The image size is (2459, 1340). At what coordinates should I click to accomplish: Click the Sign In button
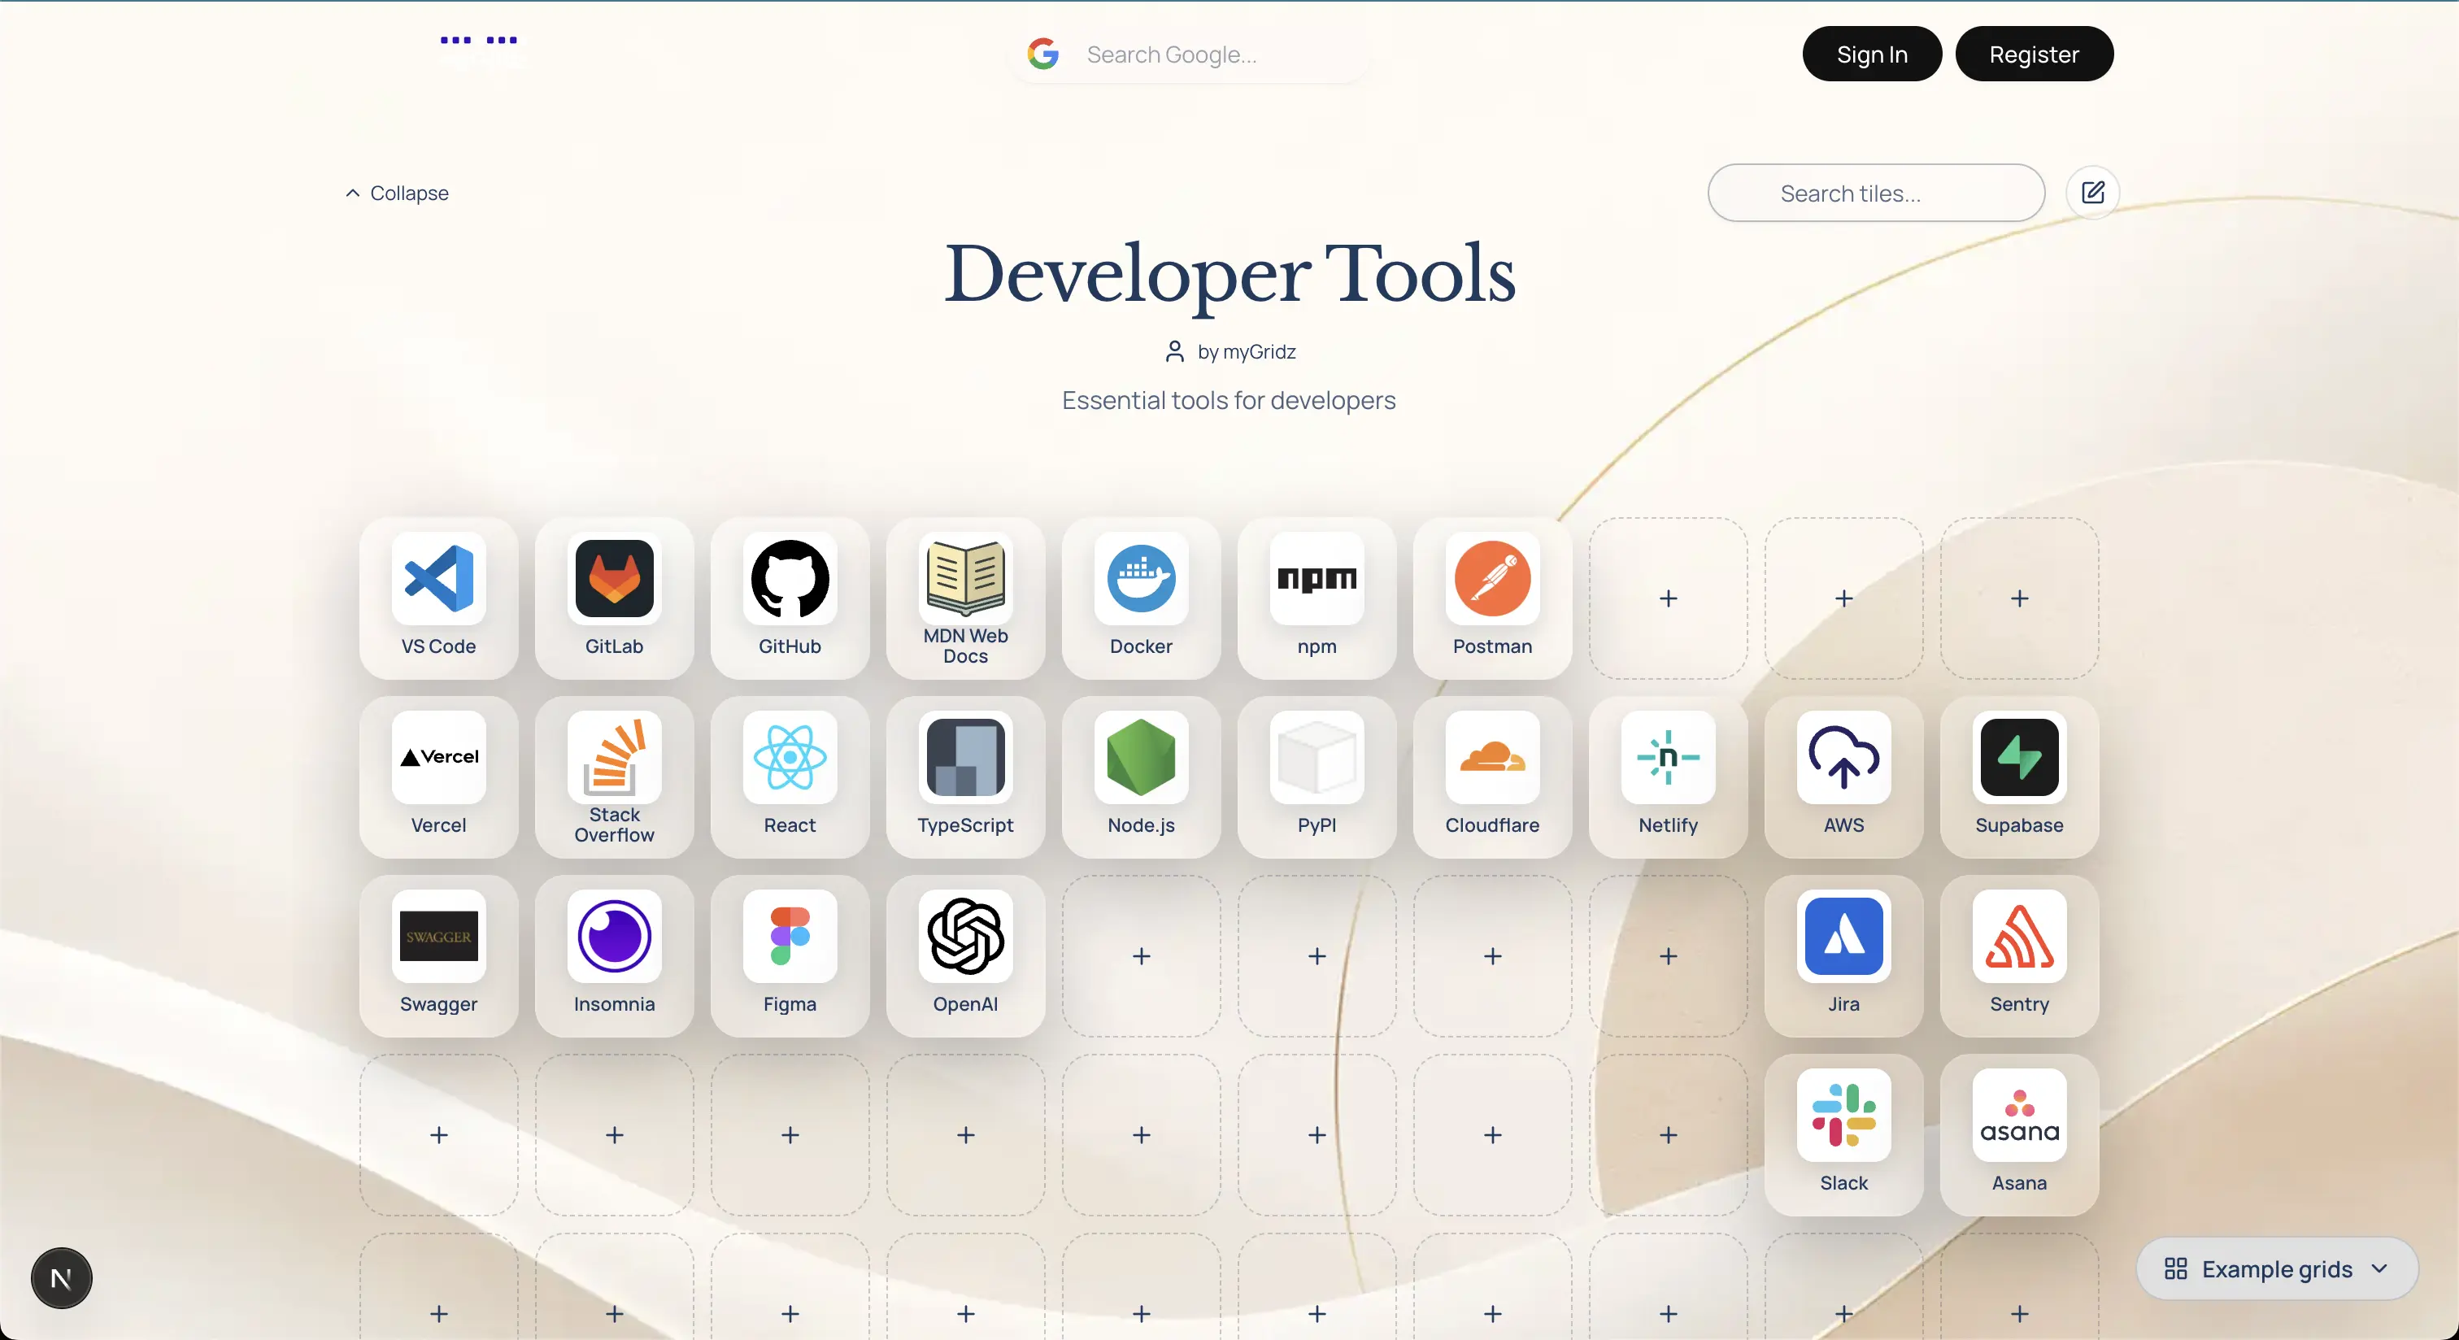pyautogui.click(x=1871, y=54)
